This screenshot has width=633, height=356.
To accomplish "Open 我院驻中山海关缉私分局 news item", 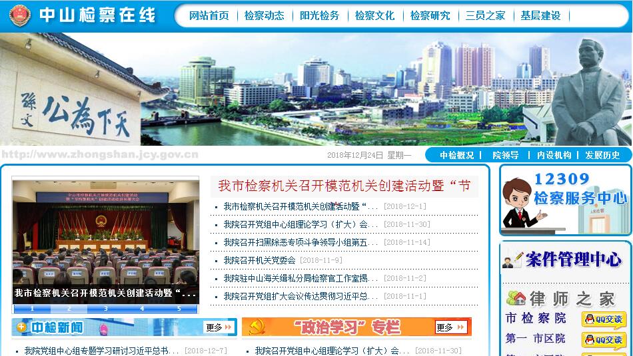I will (301, 278).
